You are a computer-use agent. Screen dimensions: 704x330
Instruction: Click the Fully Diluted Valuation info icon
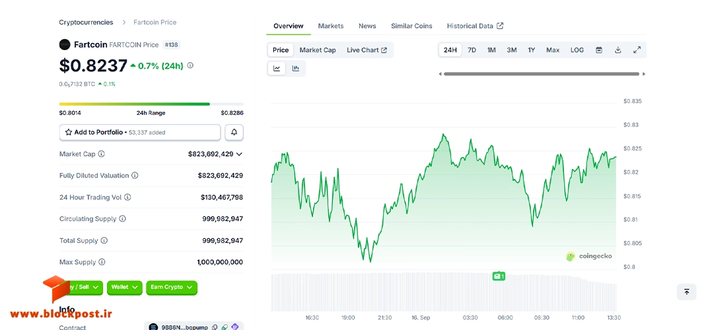135,176
